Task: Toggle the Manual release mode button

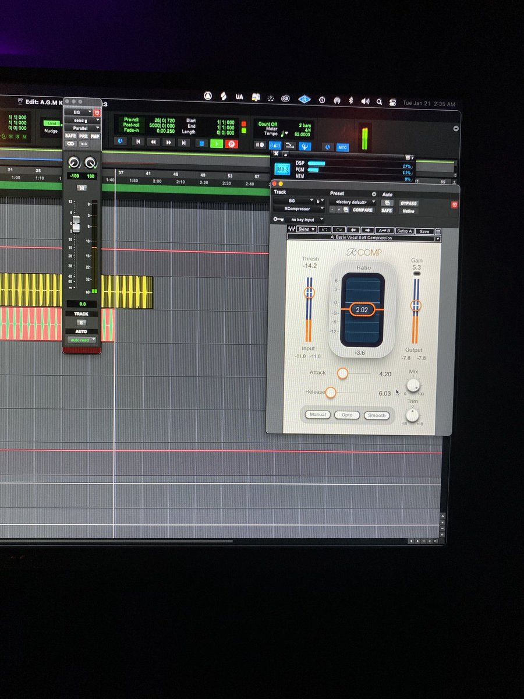Action: (317, 415)
